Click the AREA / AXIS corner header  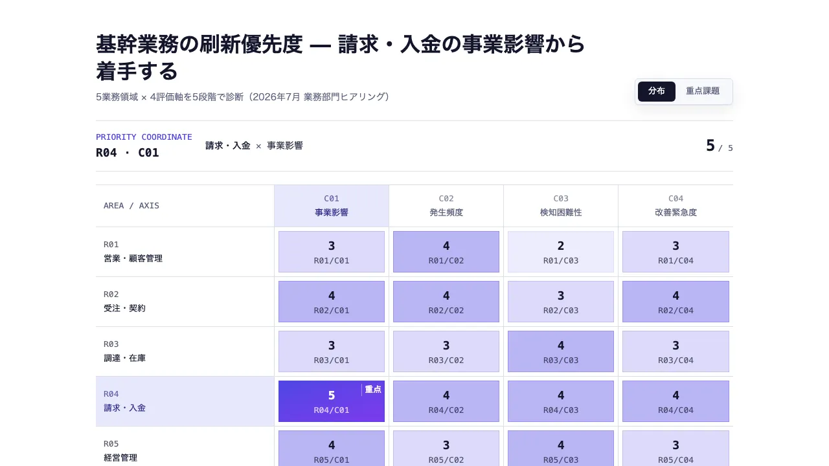pyautogui.click(x=185, y=206)
